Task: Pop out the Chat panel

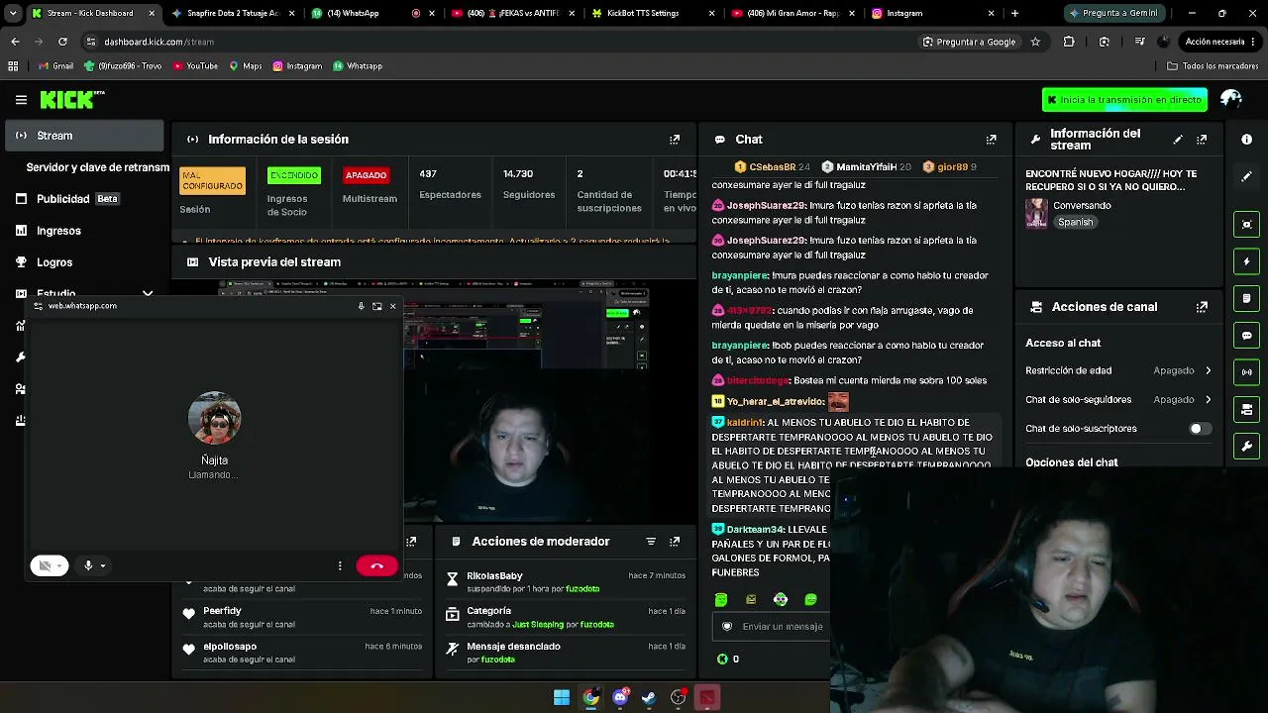Action: (991, 140)
